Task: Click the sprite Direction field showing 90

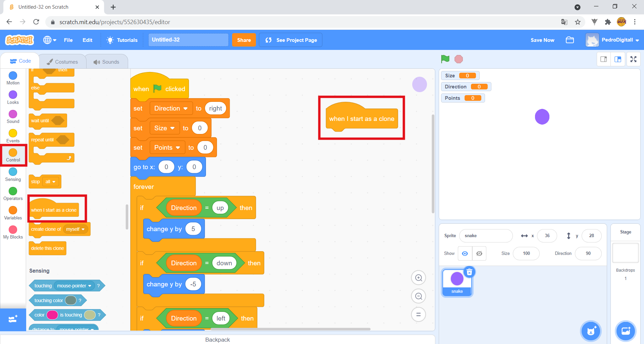Action: pyautogui.click(x=588, y=254)
